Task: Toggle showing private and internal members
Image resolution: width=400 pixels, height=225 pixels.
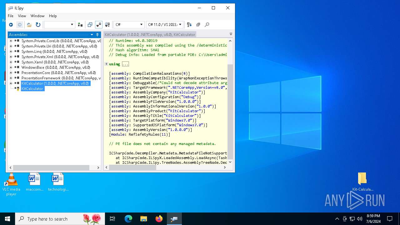Action: pyautogui.click(x=99, y=25)
